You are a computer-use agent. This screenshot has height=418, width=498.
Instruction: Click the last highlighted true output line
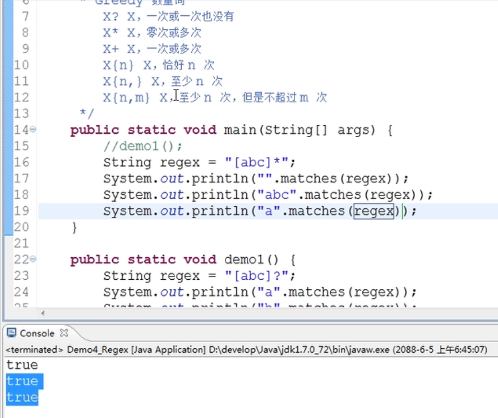coord(22,398)
